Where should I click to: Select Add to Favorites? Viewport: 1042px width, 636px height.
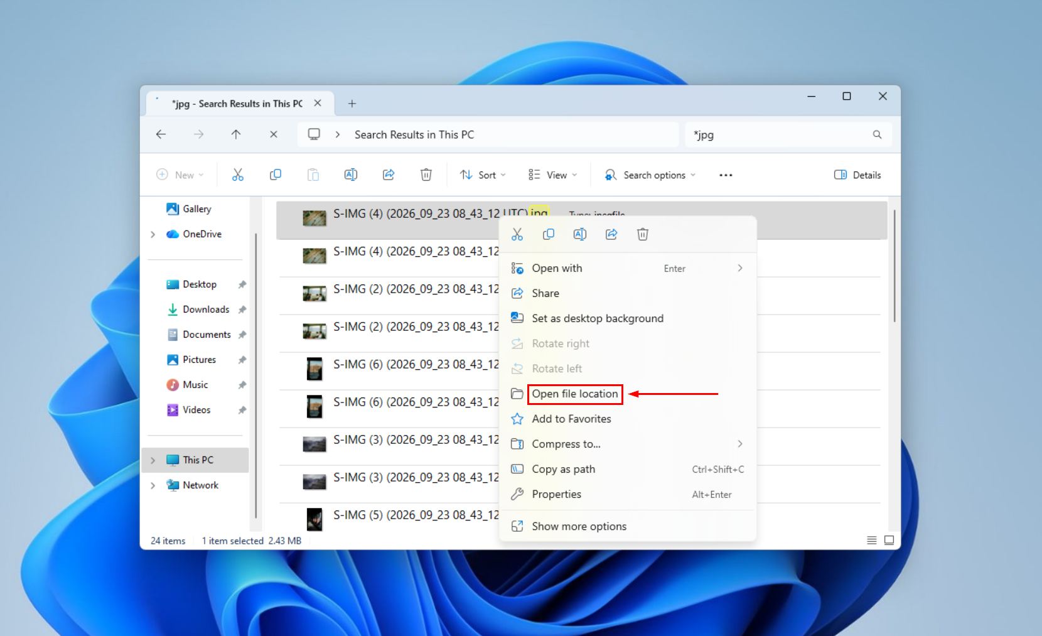[628, 419]
